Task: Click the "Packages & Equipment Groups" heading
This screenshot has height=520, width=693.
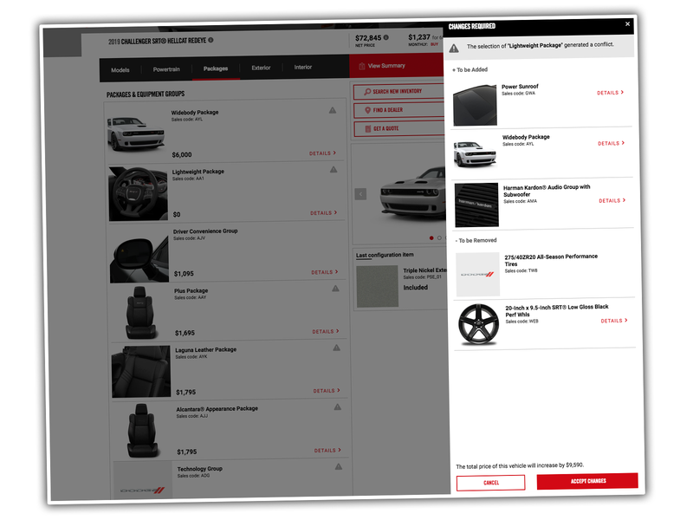Action: pos(146,94)
